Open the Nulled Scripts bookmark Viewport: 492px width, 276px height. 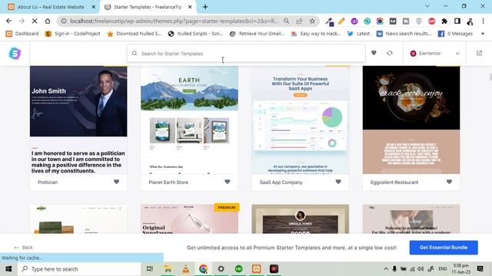195,34
